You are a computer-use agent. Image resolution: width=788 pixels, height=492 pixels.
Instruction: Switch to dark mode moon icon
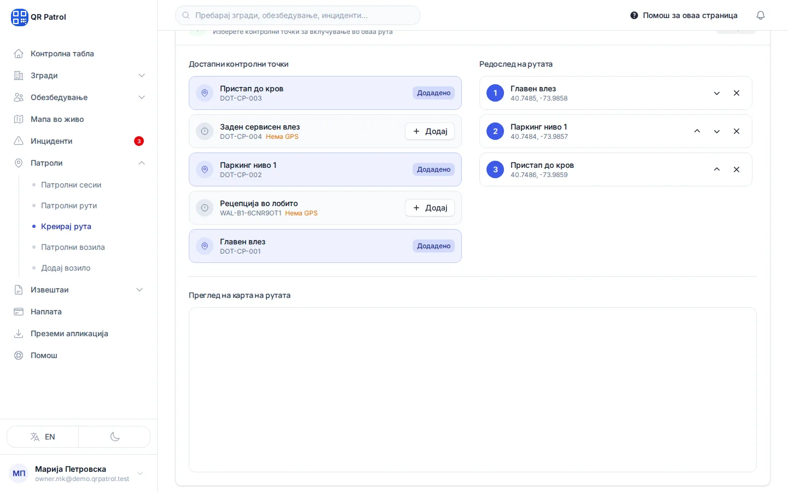115,437
